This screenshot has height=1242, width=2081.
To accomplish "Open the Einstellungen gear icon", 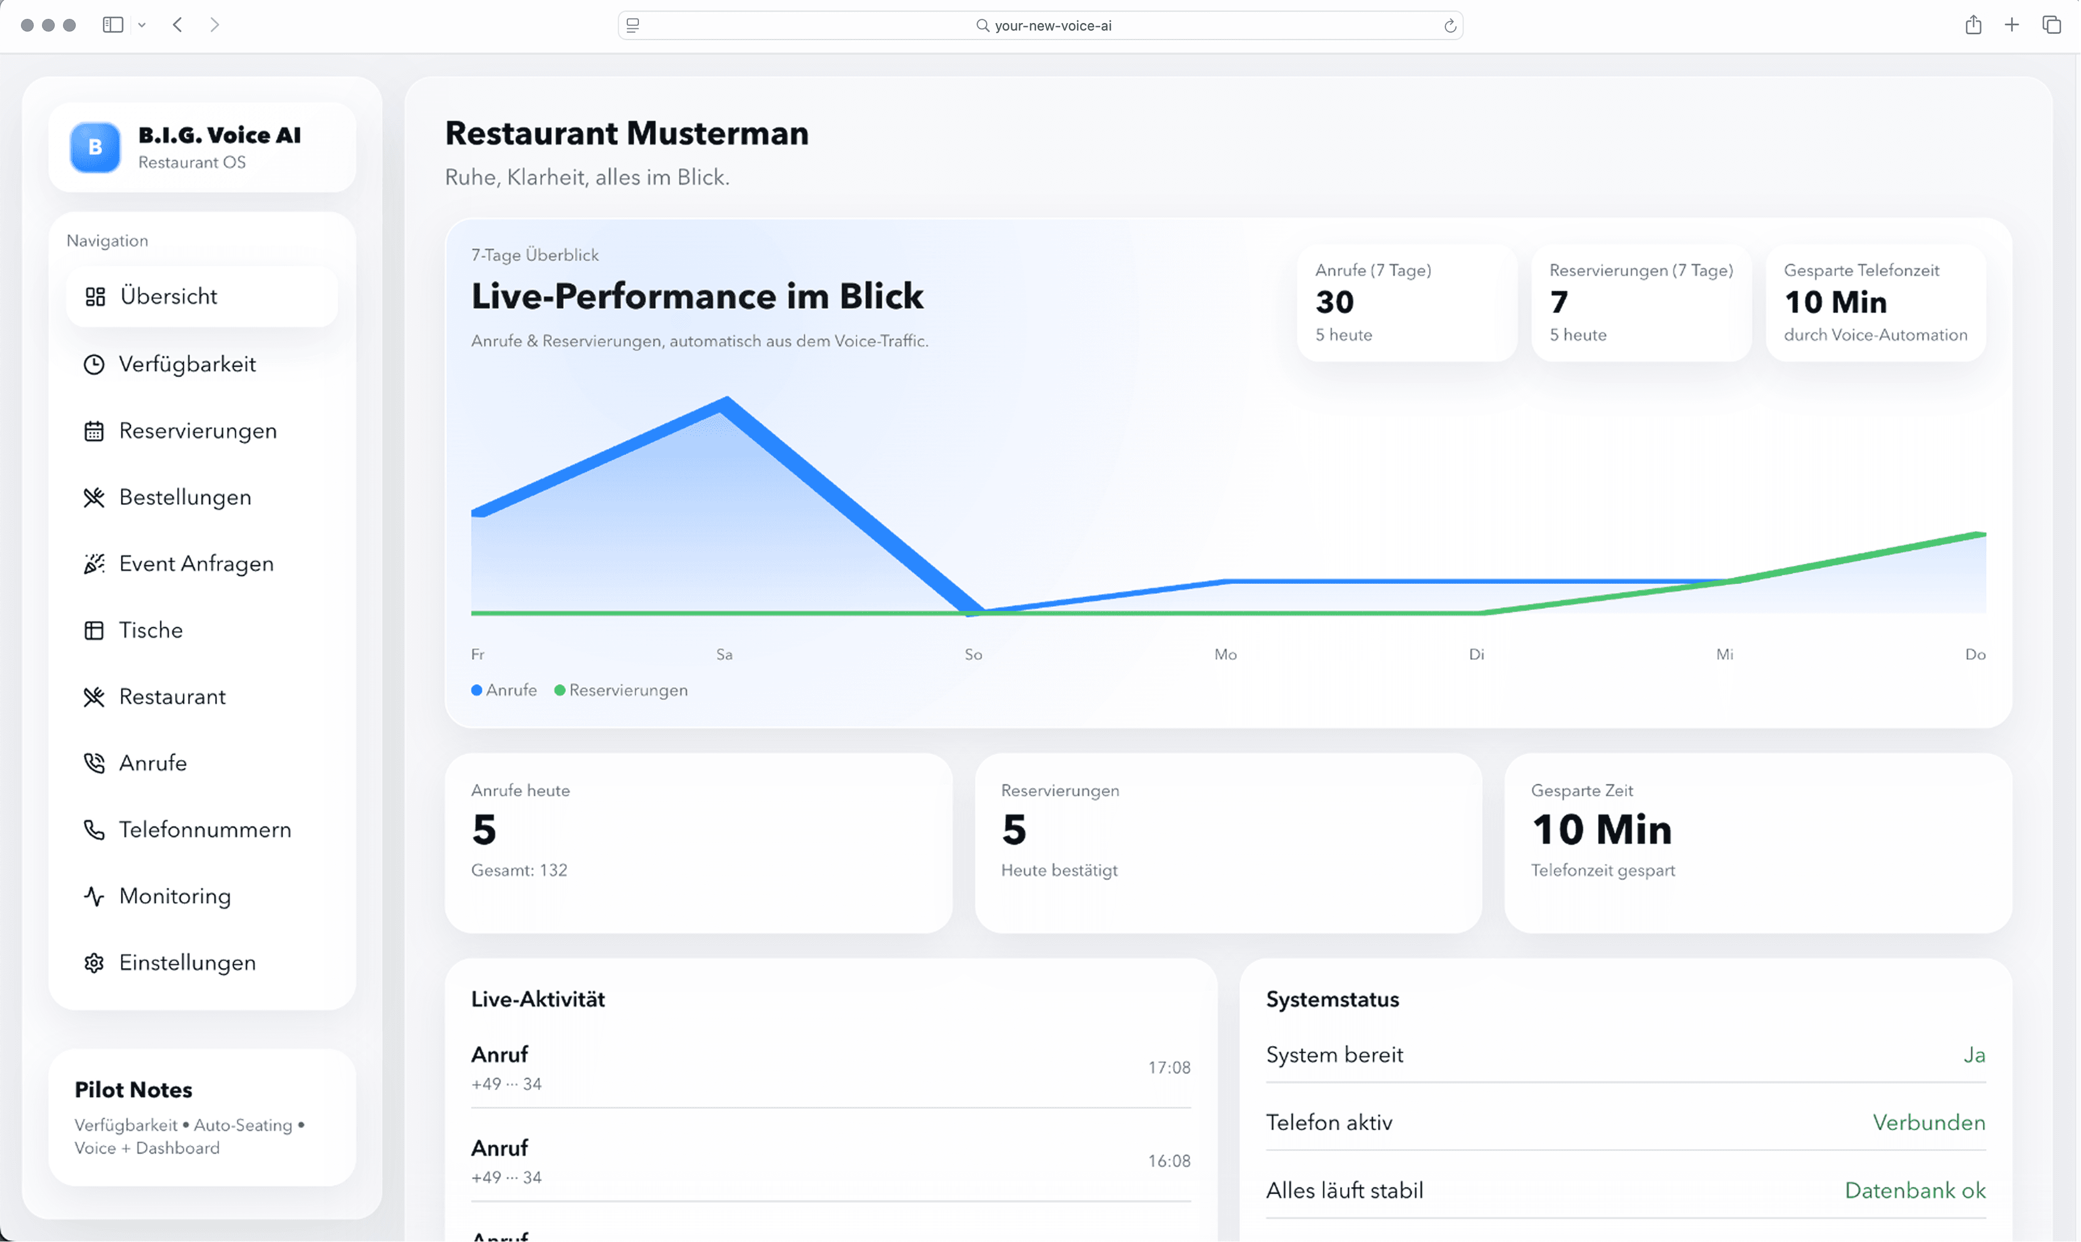I will tap(95, 962).
